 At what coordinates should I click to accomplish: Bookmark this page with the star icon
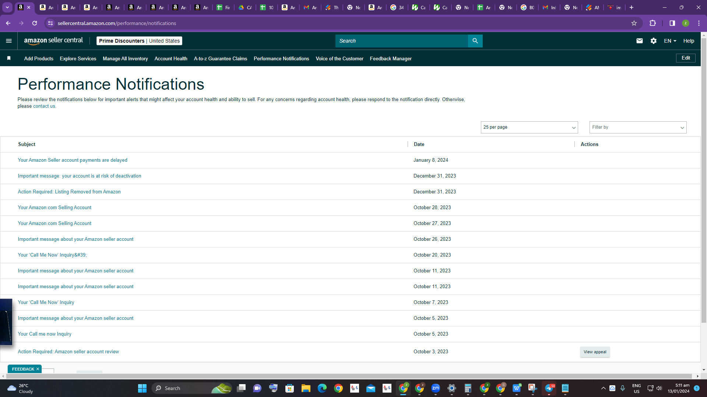(634, 23)
